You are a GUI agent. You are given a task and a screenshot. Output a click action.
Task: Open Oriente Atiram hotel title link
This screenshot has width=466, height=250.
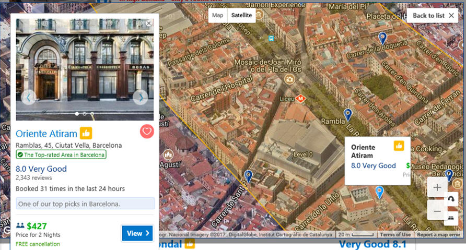46,134
